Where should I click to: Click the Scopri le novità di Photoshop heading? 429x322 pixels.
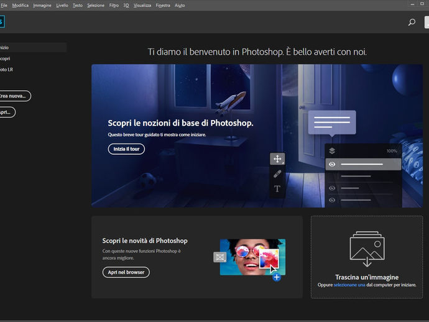click(x=145, y=241)
